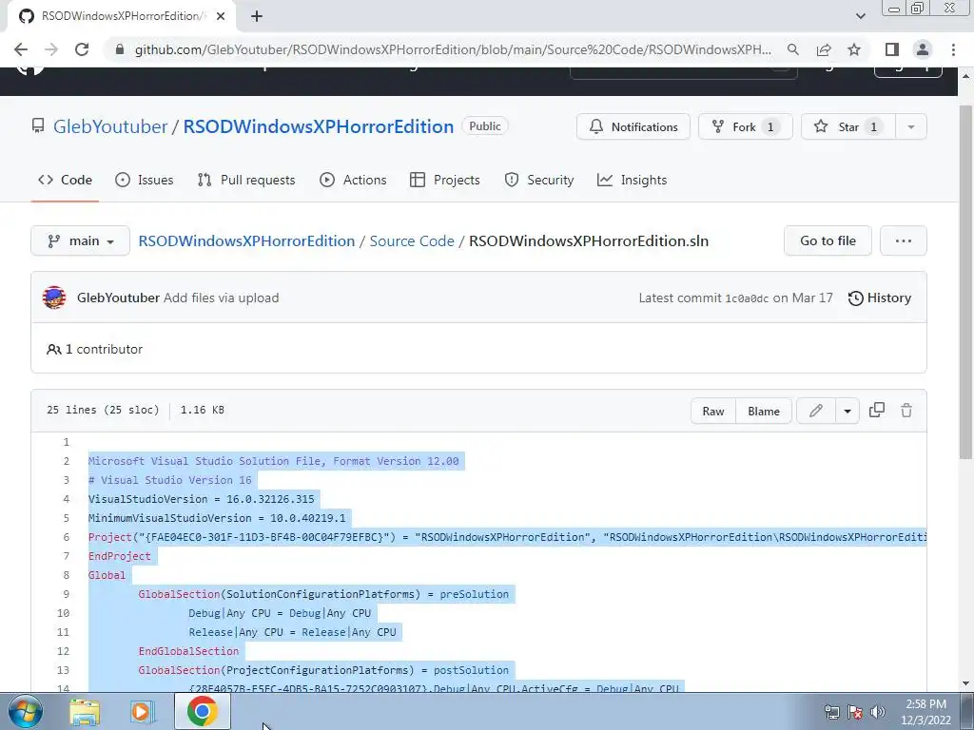Open the Action Center flag icon
This screenshot has width=974, height=730.
point(855,712)
